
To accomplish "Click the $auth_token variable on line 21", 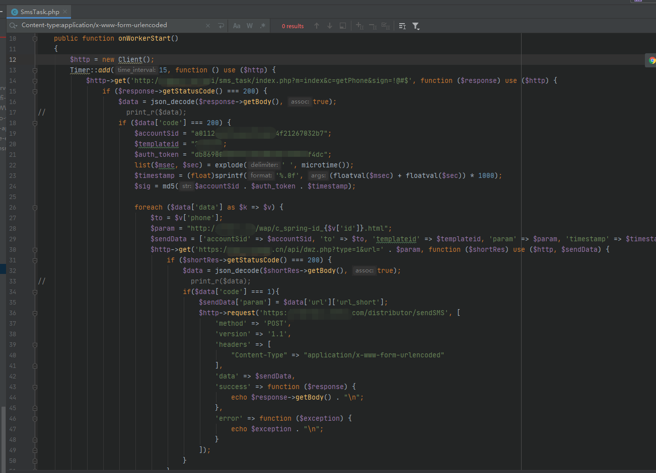I will coord(157,154).
